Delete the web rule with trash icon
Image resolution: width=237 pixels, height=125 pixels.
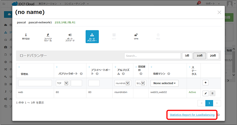(213, 93)
